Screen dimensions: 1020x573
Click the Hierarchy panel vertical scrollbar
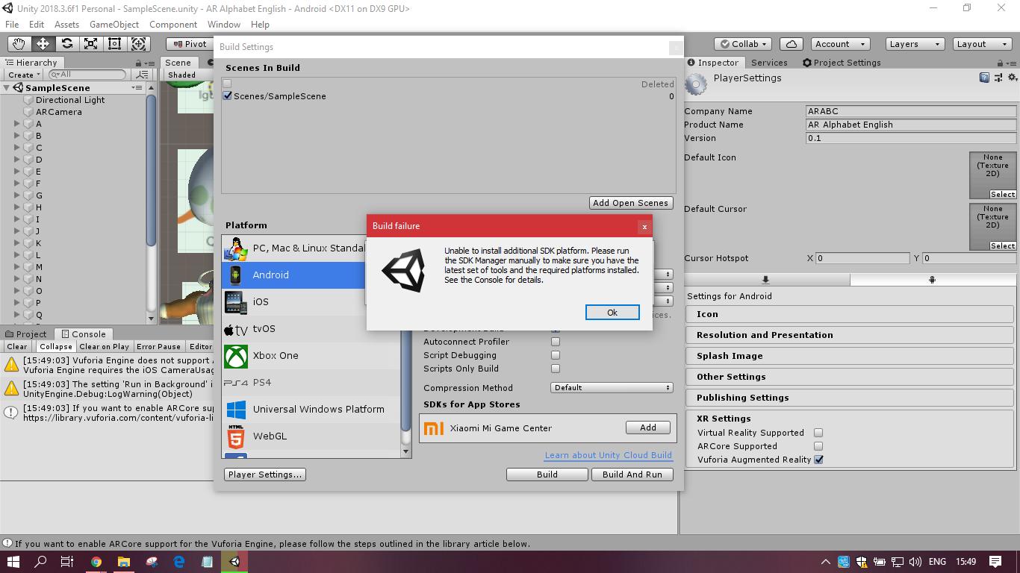tap(151, 172)
